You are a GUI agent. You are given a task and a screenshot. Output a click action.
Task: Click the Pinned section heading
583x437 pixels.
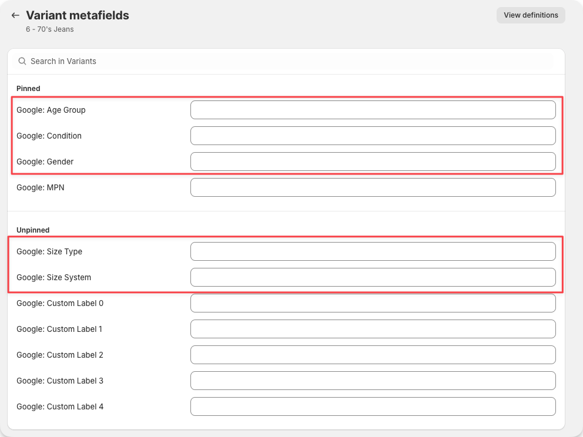[x=28, y=89]
